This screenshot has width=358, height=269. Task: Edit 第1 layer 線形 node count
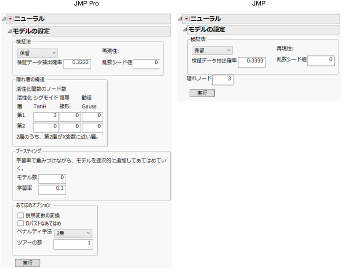(x=70, y=117)
